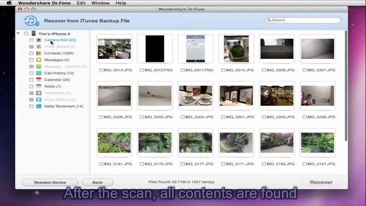Click the Recover button

321,182
